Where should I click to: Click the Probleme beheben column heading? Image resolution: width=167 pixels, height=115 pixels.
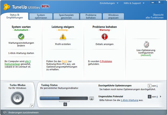105,27
